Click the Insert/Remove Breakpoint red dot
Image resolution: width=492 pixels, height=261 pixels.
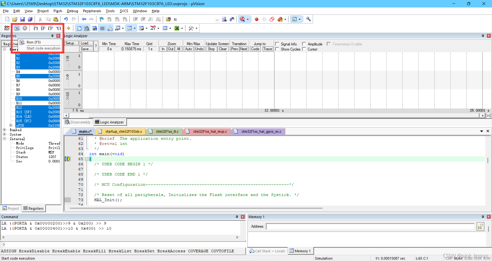257,19
